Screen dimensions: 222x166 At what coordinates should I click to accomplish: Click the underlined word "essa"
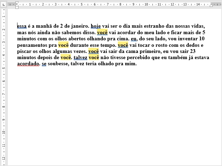click(x=22, y=26)
